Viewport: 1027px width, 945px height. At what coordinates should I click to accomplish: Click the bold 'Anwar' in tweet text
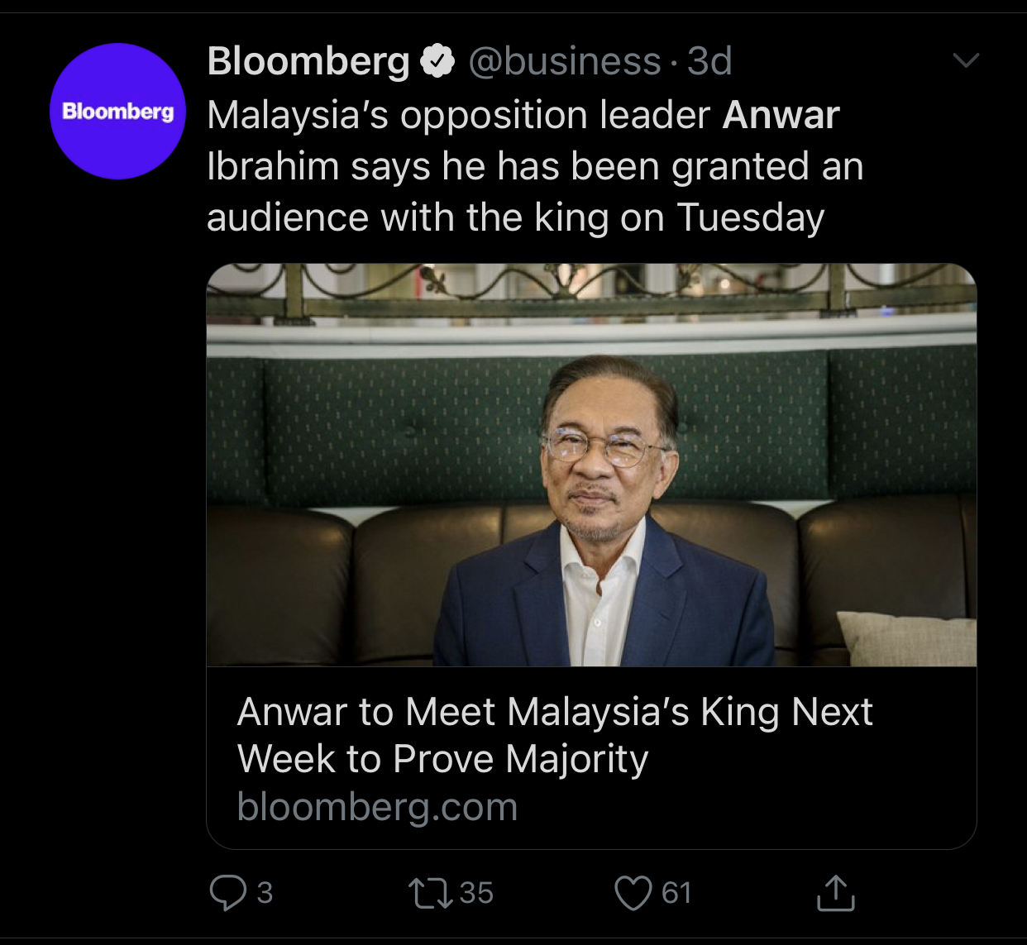coord(781,115)
